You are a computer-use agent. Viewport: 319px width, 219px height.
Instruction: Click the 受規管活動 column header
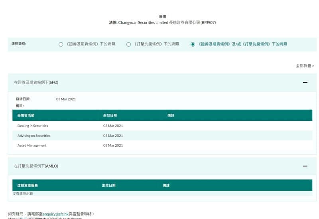(26, 115)
